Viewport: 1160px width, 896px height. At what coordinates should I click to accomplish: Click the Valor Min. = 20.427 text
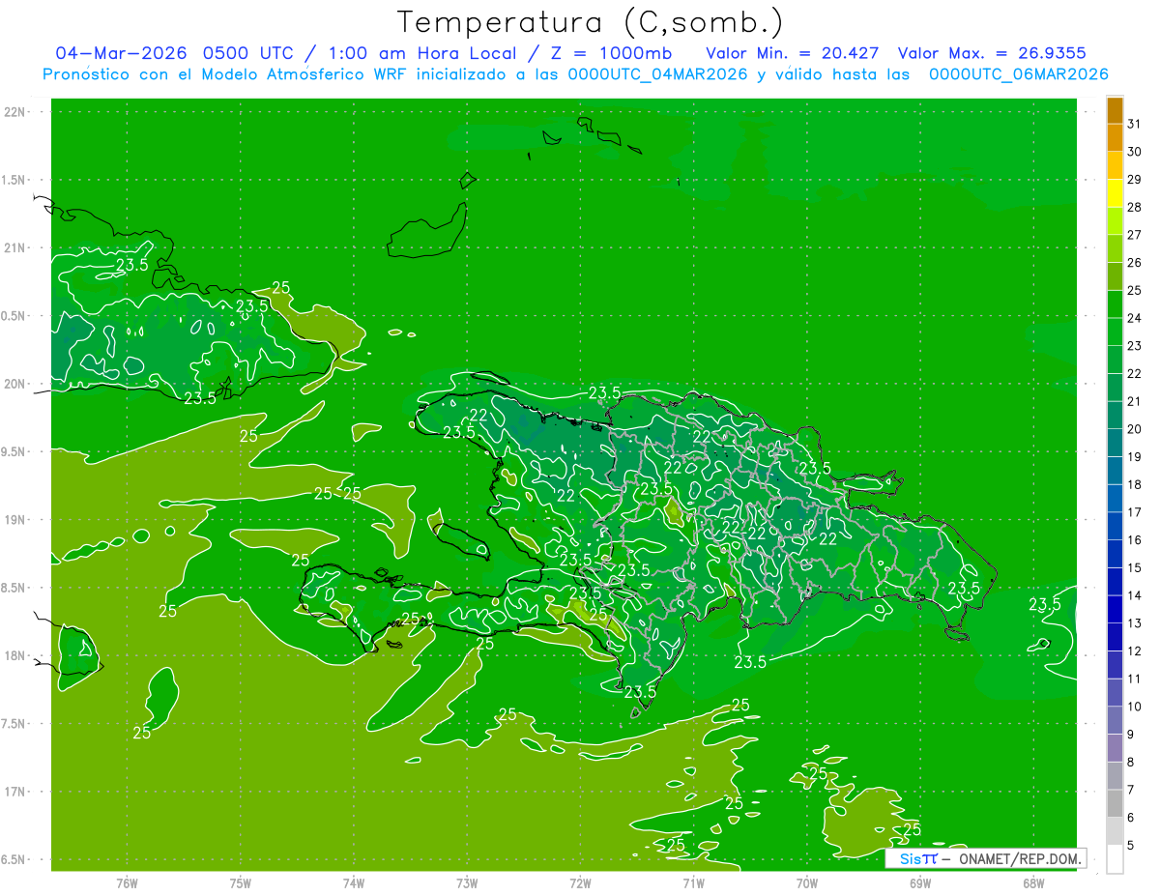point(793,52)
